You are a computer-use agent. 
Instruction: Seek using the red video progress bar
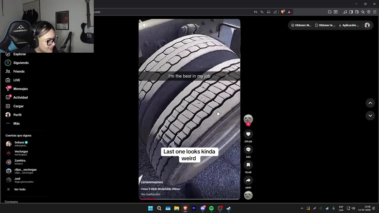click(x=189, y=199)
